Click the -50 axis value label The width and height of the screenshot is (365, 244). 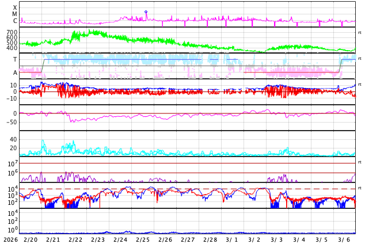[x=11, y=122]
